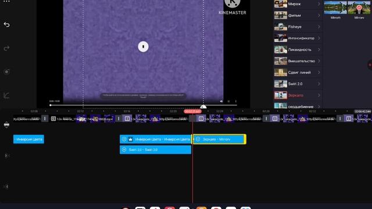Pause the video in the preview
Screen dimensions: 372x209
click(x=144, y=46)
